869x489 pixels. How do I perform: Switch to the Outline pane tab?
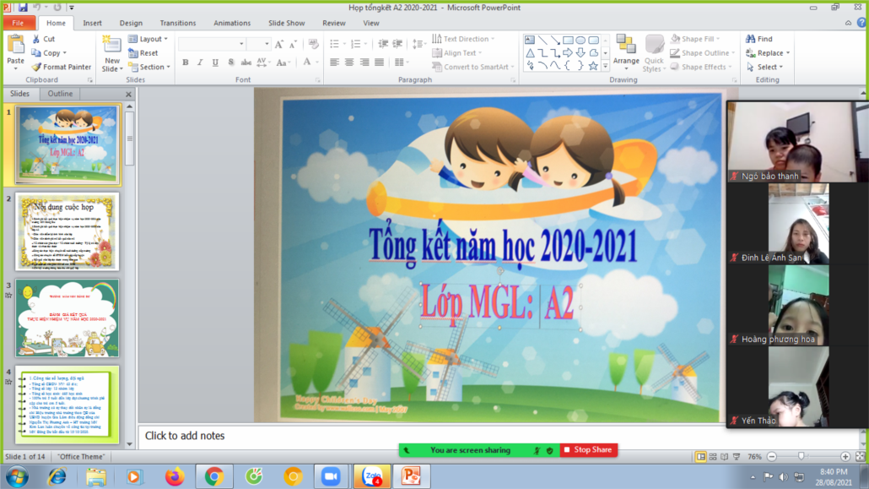click(60, 94)
